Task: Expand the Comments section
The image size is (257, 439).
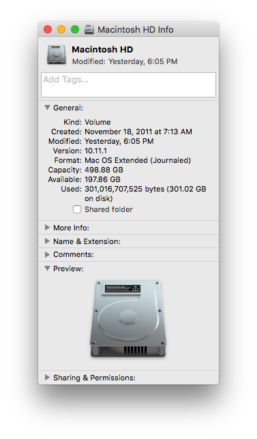Action: (x=47, y=254)
